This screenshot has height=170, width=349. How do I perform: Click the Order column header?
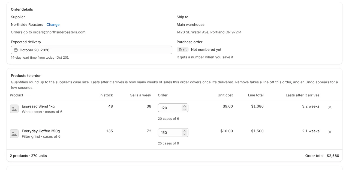click(163, 95)
